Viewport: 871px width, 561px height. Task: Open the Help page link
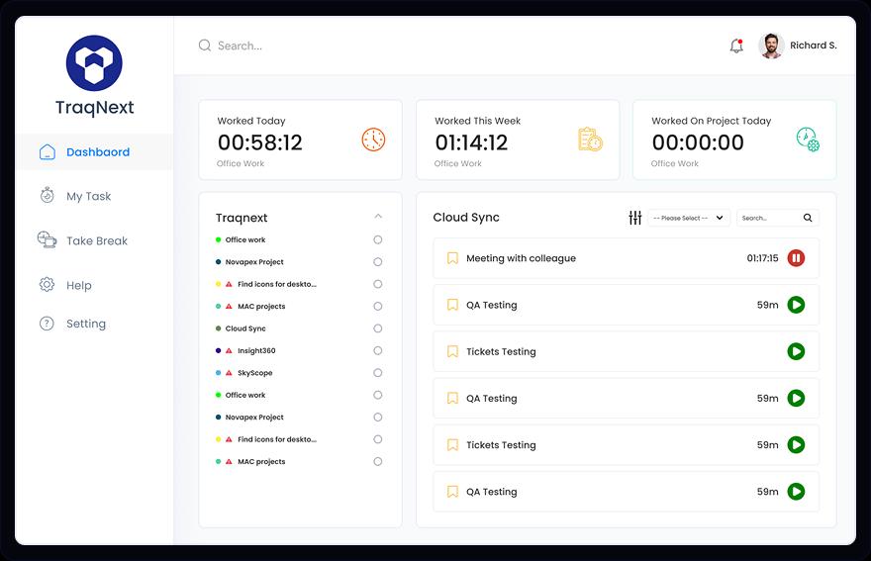click(78, 285)
